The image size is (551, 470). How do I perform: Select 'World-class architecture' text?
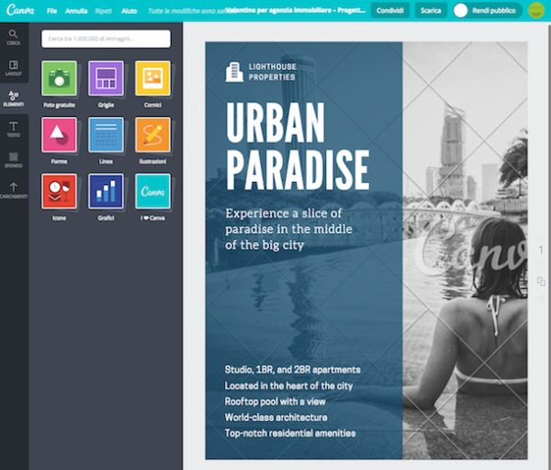click(275, 418)
